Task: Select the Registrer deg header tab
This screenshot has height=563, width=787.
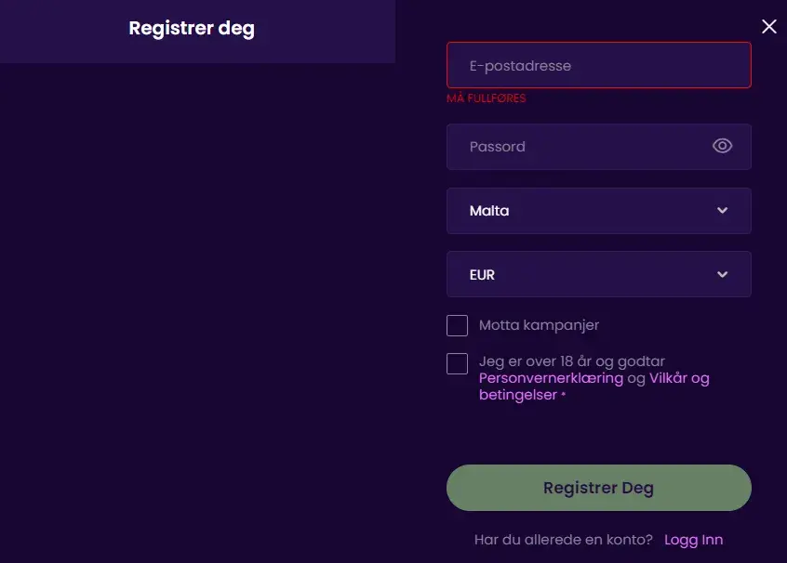Action: click(192, 28)
